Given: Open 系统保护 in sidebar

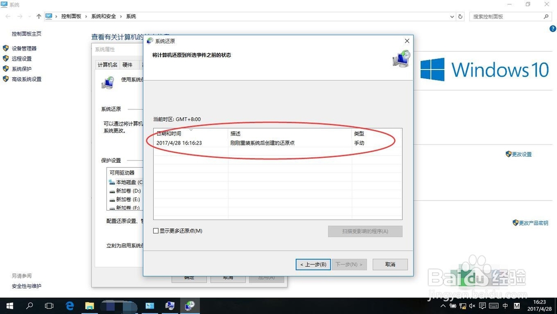Looking at the screenshot, I should point(21,69).
